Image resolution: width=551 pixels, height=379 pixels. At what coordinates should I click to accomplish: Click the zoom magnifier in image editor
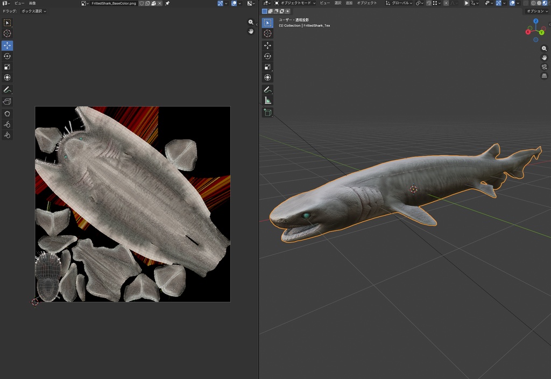pyautogui.click(x=251, y=22)
